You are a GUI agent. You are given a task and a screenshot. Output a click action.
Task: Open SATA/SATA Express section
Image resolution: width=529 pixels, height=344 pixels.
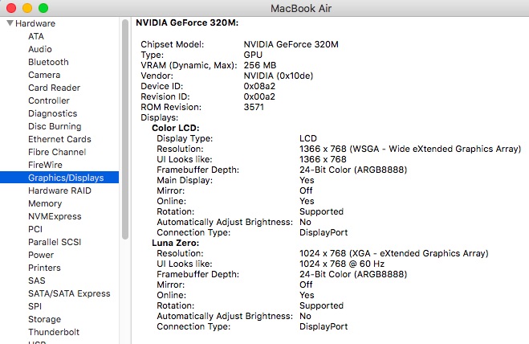(x=69, y=293)
